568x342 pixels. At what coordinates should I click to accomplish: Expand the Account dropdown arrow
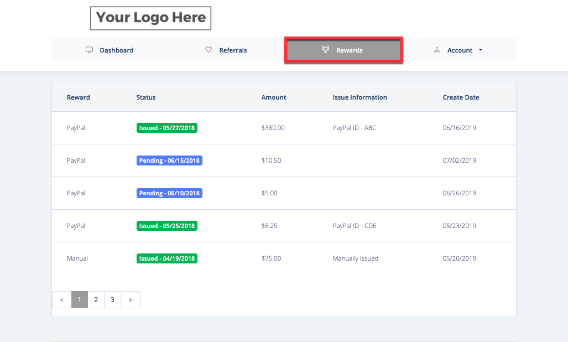pyautogui.click(x=480, y=50)
